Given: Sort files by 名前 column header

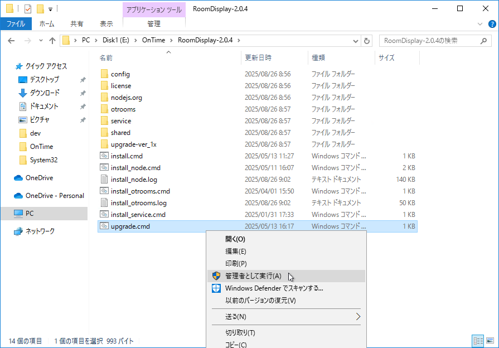Looking at the screenshot, I should (106, 57).
